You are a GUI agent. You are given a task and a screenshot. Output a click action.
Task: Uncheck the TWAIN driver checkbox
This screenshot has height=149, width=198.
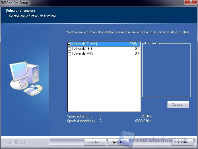pos(69,44)
